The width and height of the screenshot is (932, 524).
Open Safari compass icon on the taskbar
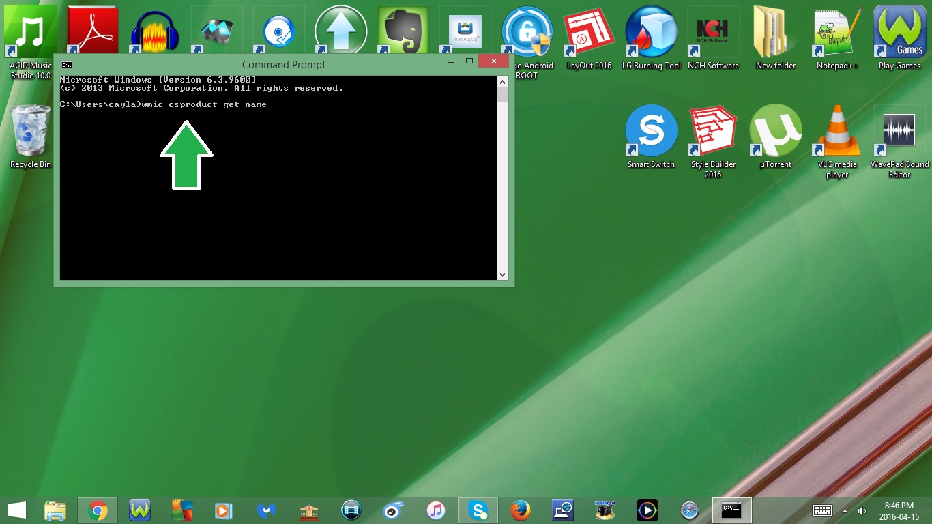(690, 510)
